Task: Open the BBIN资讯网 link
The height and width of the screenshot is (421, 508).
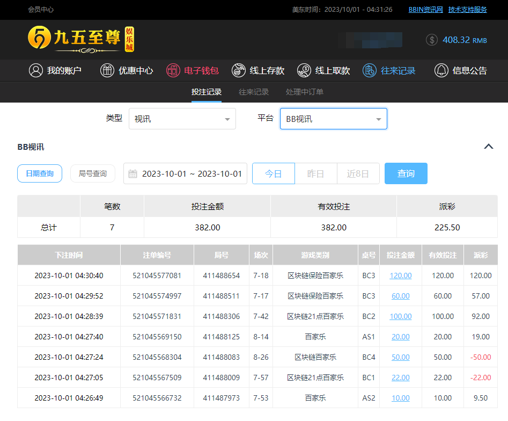Action: click(x=425, y=9)
